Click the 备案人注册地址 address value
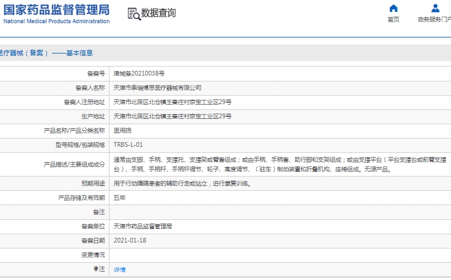This screenshot has width=451, height=280. pos(173,102)
